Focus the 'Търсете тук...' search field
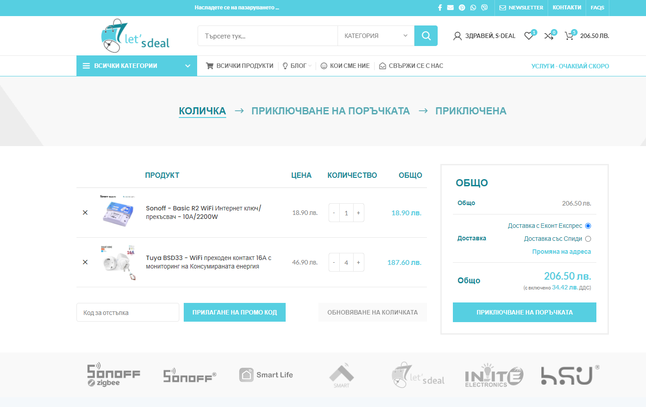 click(268, 36)
